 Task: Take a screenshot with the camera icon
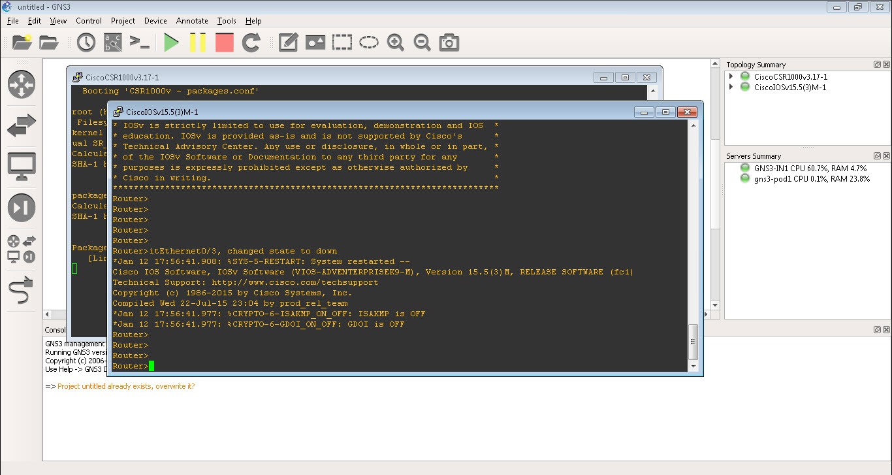[449, 43]
